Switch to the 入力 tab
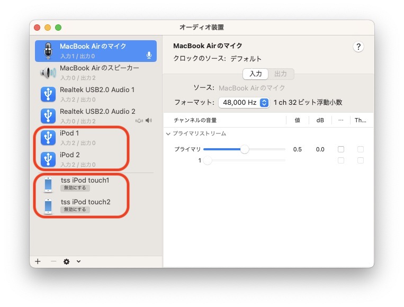The height and width of the screenshot is (307, 404). 256,74
